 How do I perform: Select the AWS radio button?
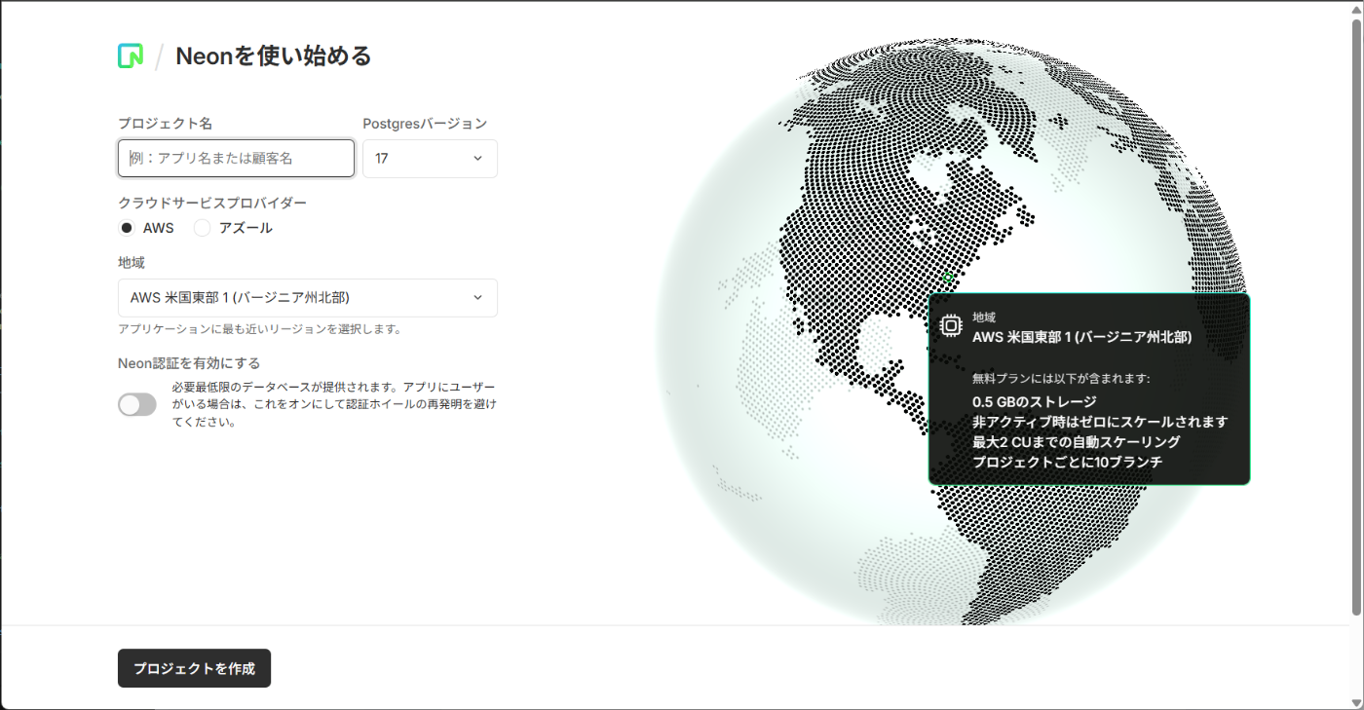[127, 228]
